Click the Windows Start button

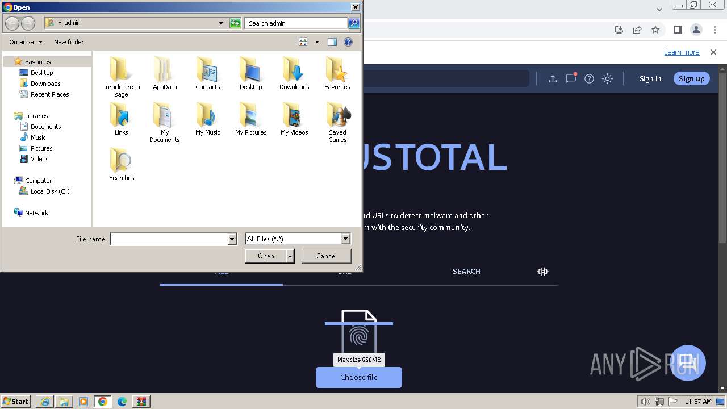click(x=15, y=402)
